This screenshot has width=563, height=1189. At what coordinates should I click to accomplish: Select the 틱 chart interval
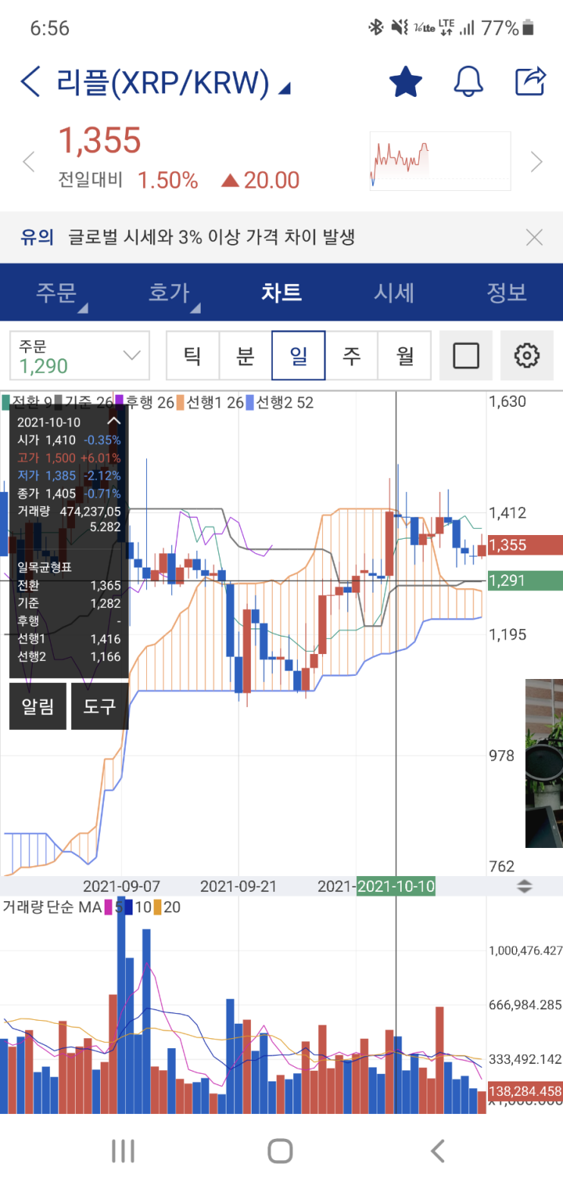click(192, 355)
